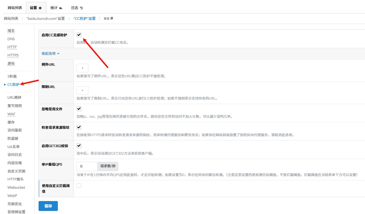Open 自定义页面 in the sidebar
This screenshot has width=365, height=214.
(x=17, y=171)
